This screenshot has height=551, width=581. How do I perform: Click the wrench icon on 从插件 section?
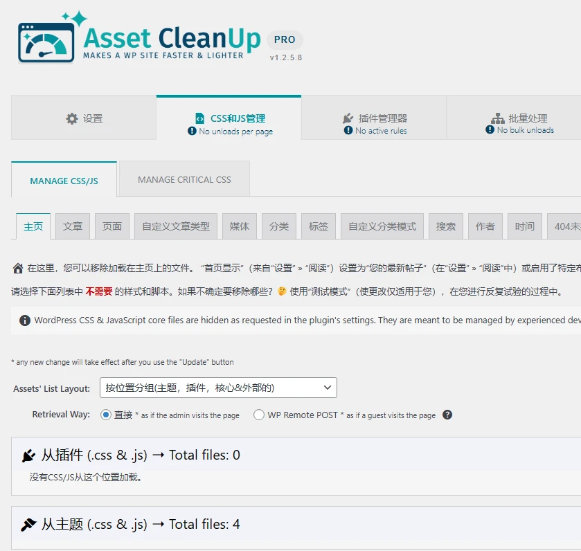point(28,455)
